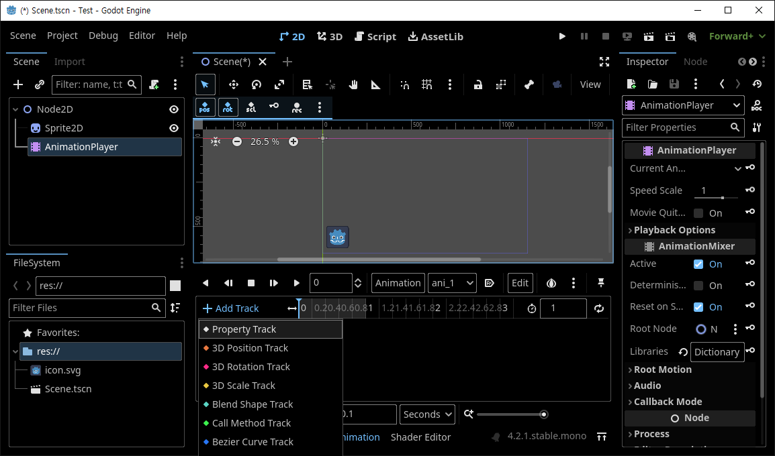Uncheck the Active On checkbox

pos(698,264)
